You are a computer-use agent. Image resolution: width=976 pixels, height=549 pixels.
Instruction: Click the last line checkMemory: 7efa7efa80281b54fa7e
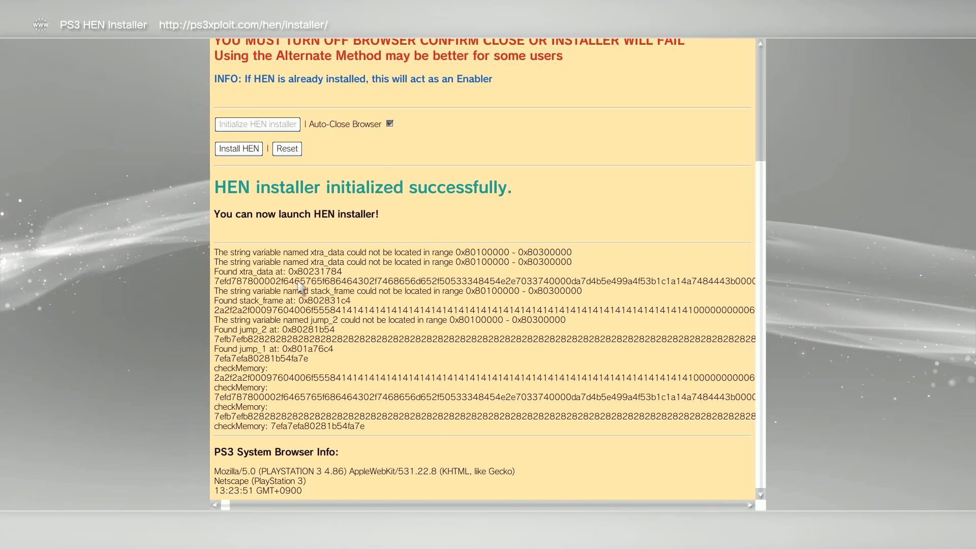[289, 426]
